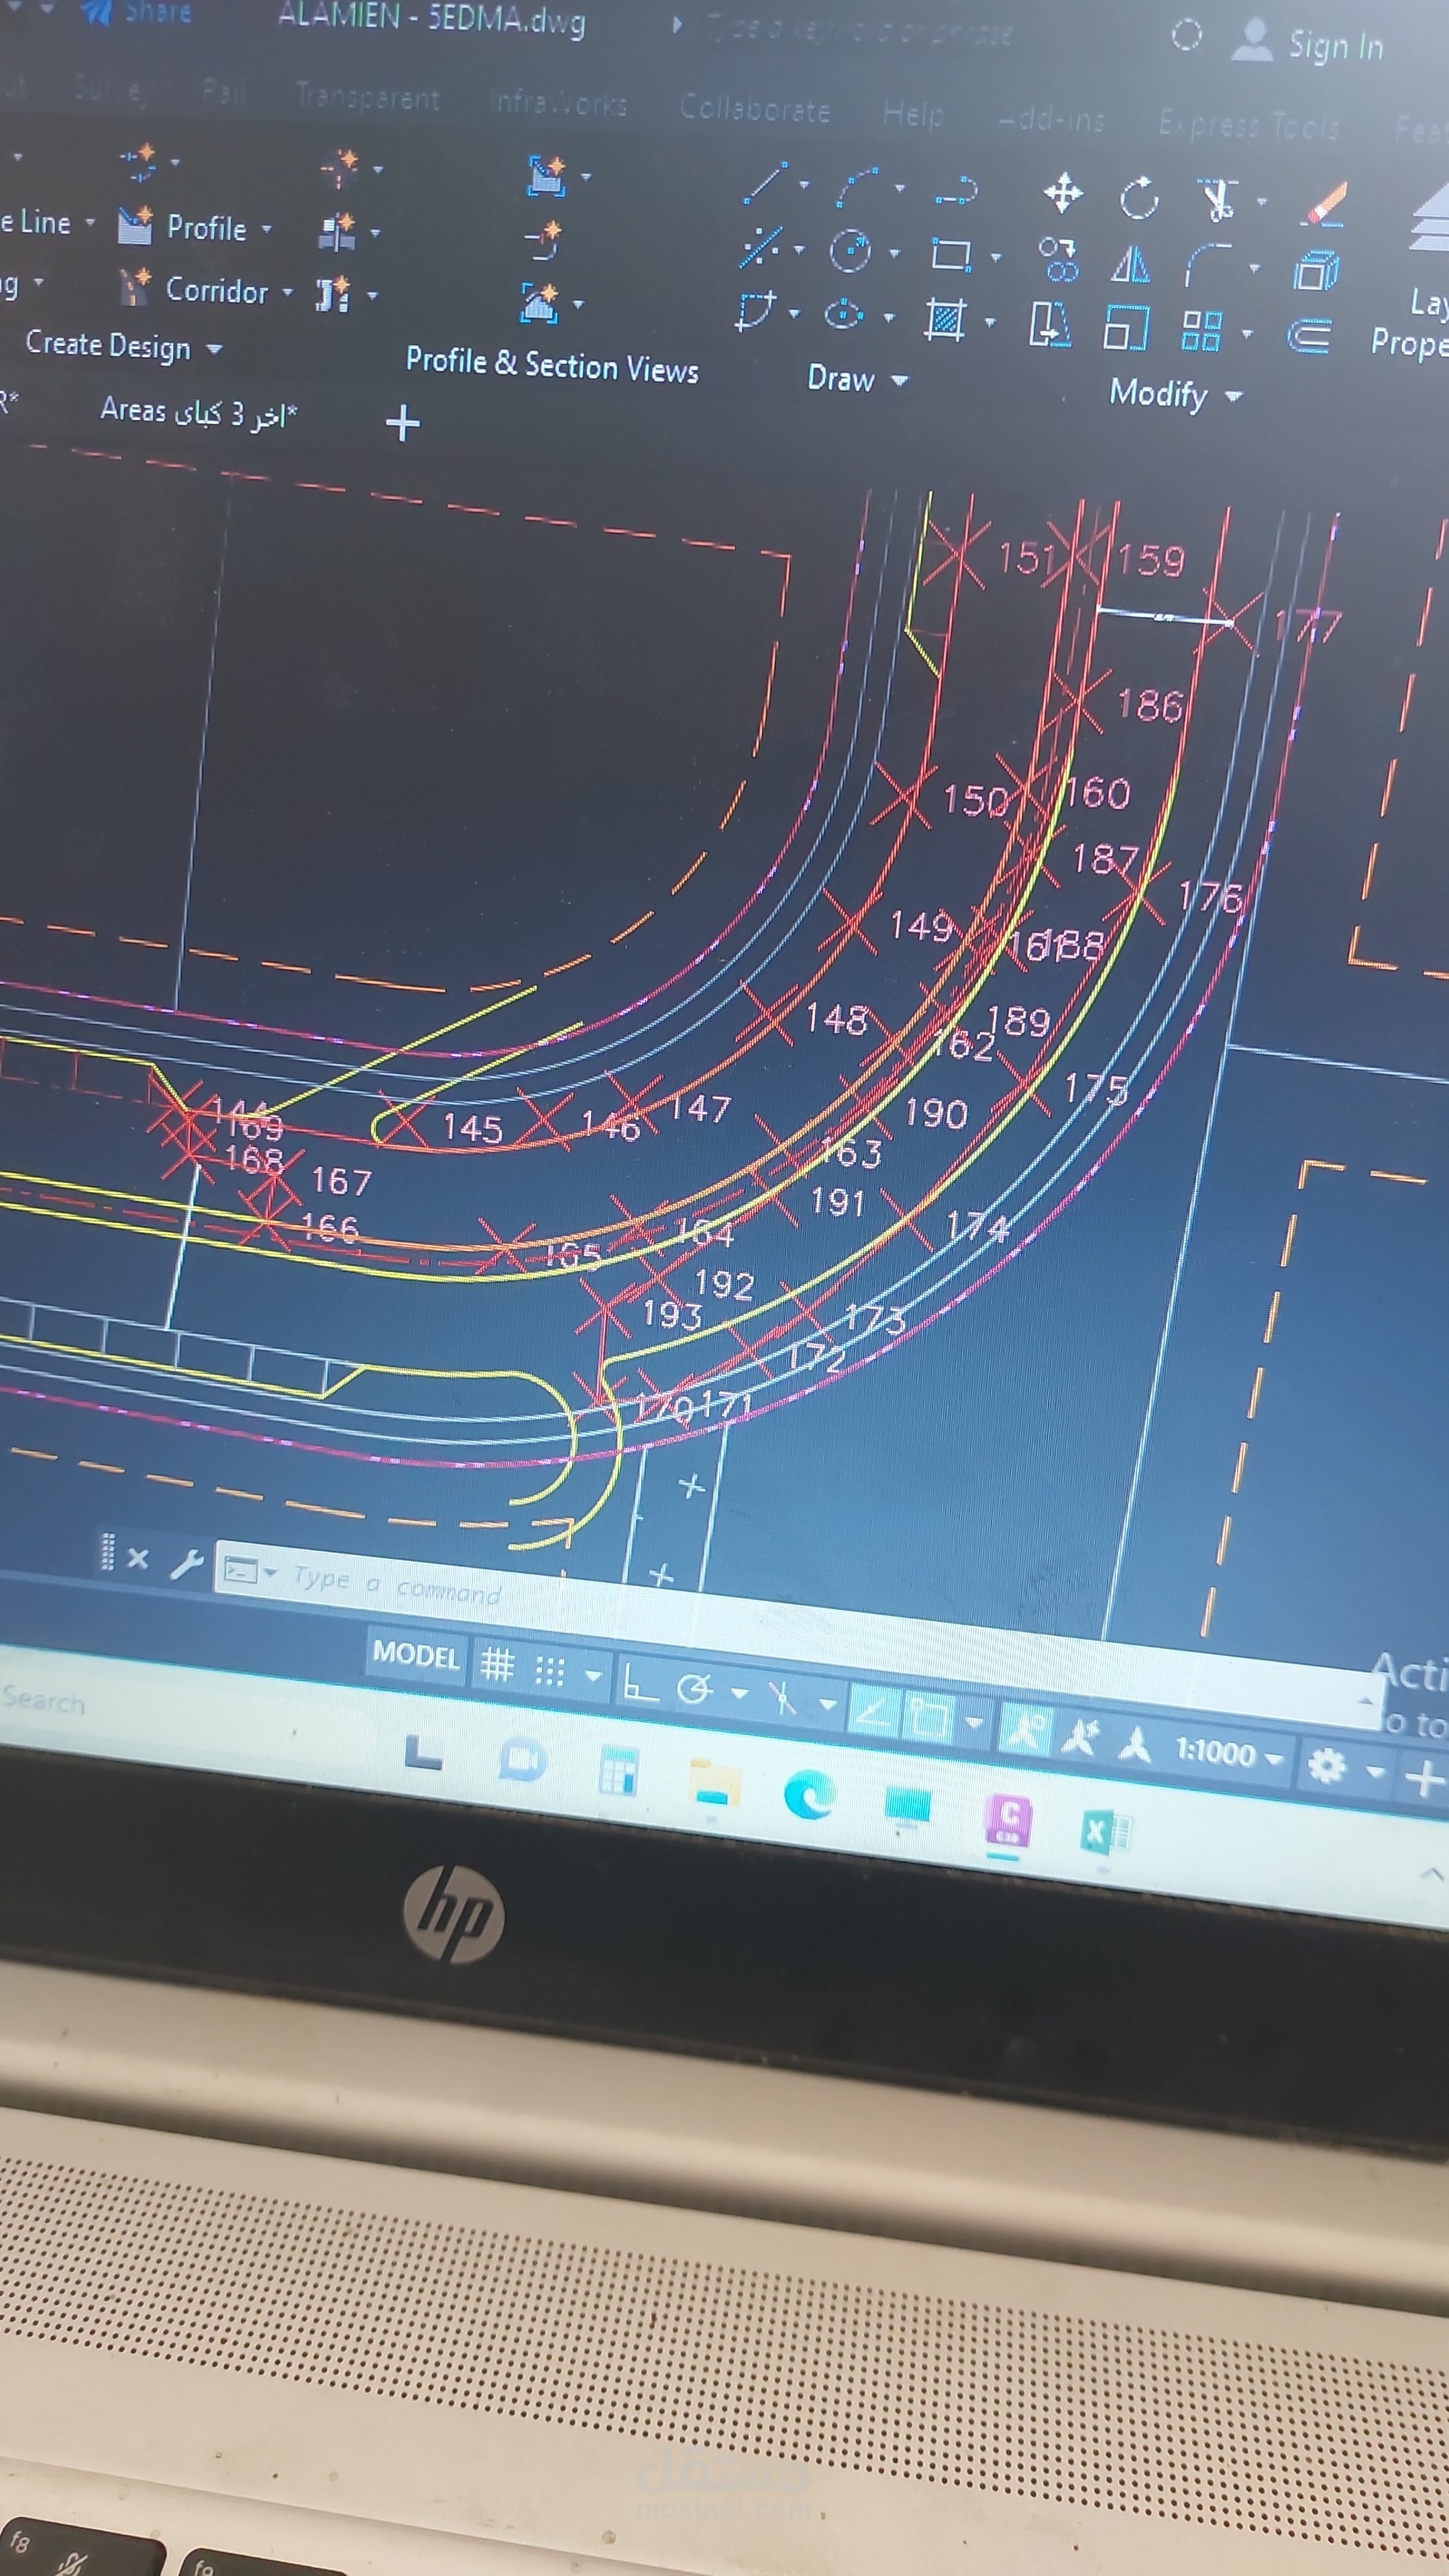Toggle polar tracking in status bar
The height and width of the screenshot is (2576, 1449).
point(694,1688)
